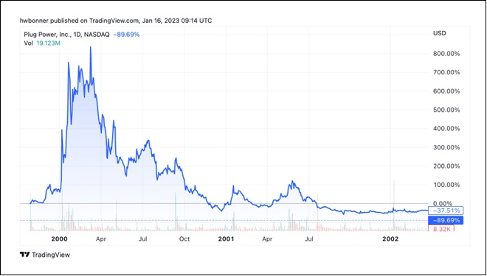The height and width of the screenshot is (276, 487).
Task: Click the 300.00% price axis label
Action: pyautogui.click(x=446, y=147)
